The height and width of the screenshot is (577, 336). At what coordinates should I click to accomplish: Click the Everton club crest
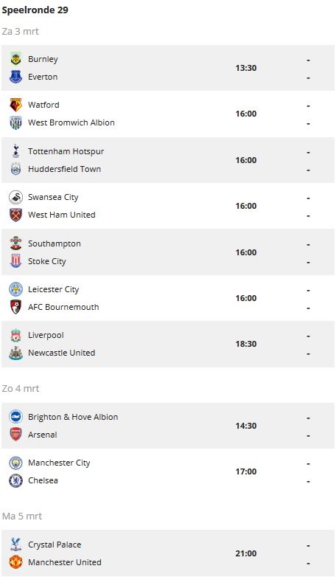(15, 77)
